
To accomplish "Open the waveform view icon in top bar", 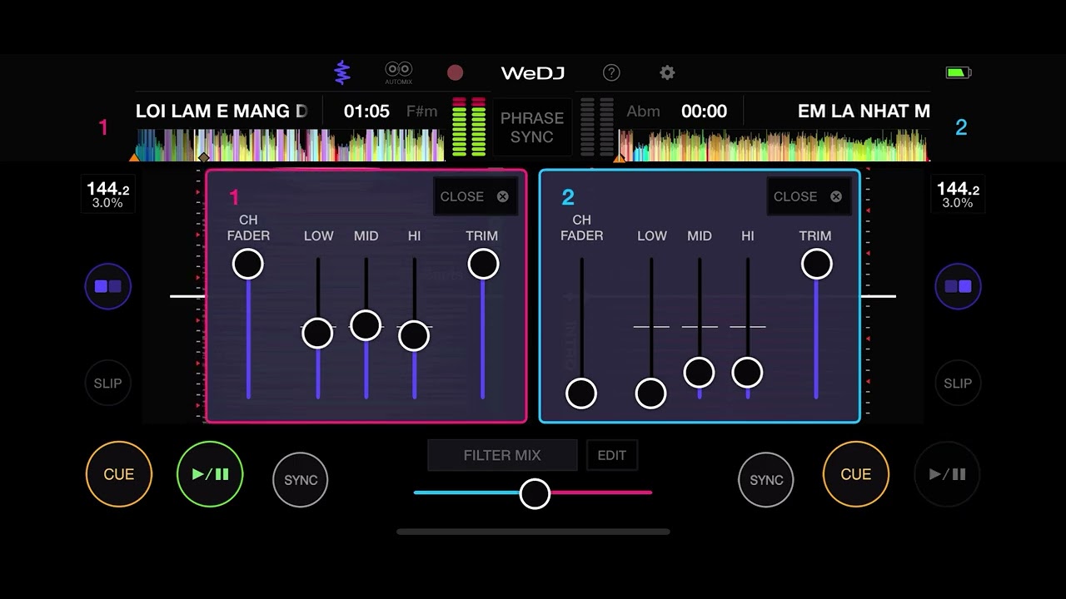I will [342, 72].
